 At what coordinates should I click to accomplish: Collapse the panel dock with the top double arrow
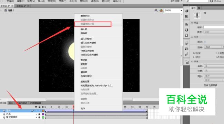point(189,5)
